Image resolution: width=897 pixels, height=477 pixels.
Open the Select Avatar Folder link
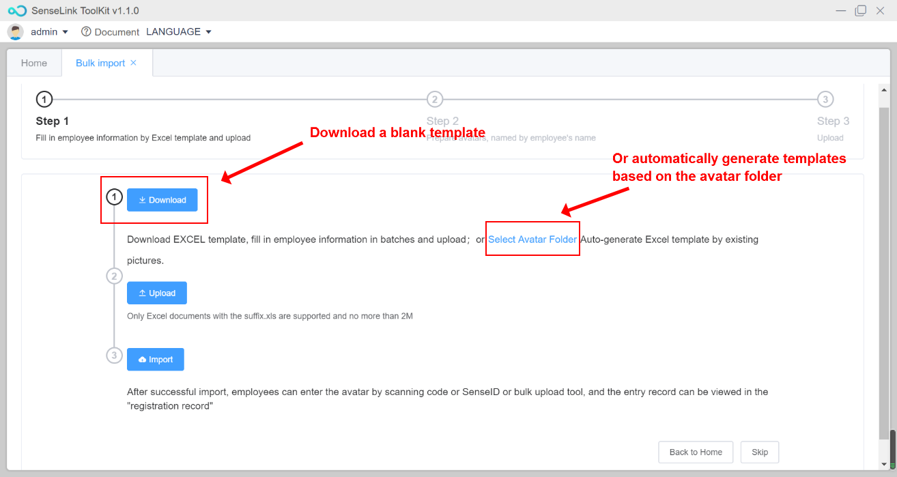pyautogui.click(x=532, y=240)
